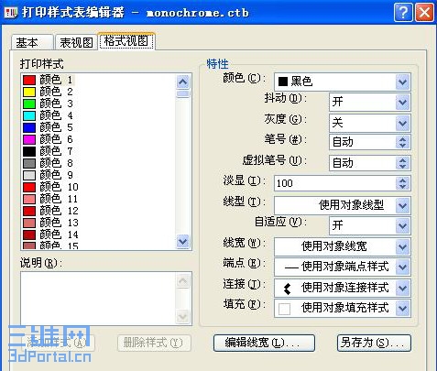
Task: Click the black swatch of 颜色 7
Action: 29,151
